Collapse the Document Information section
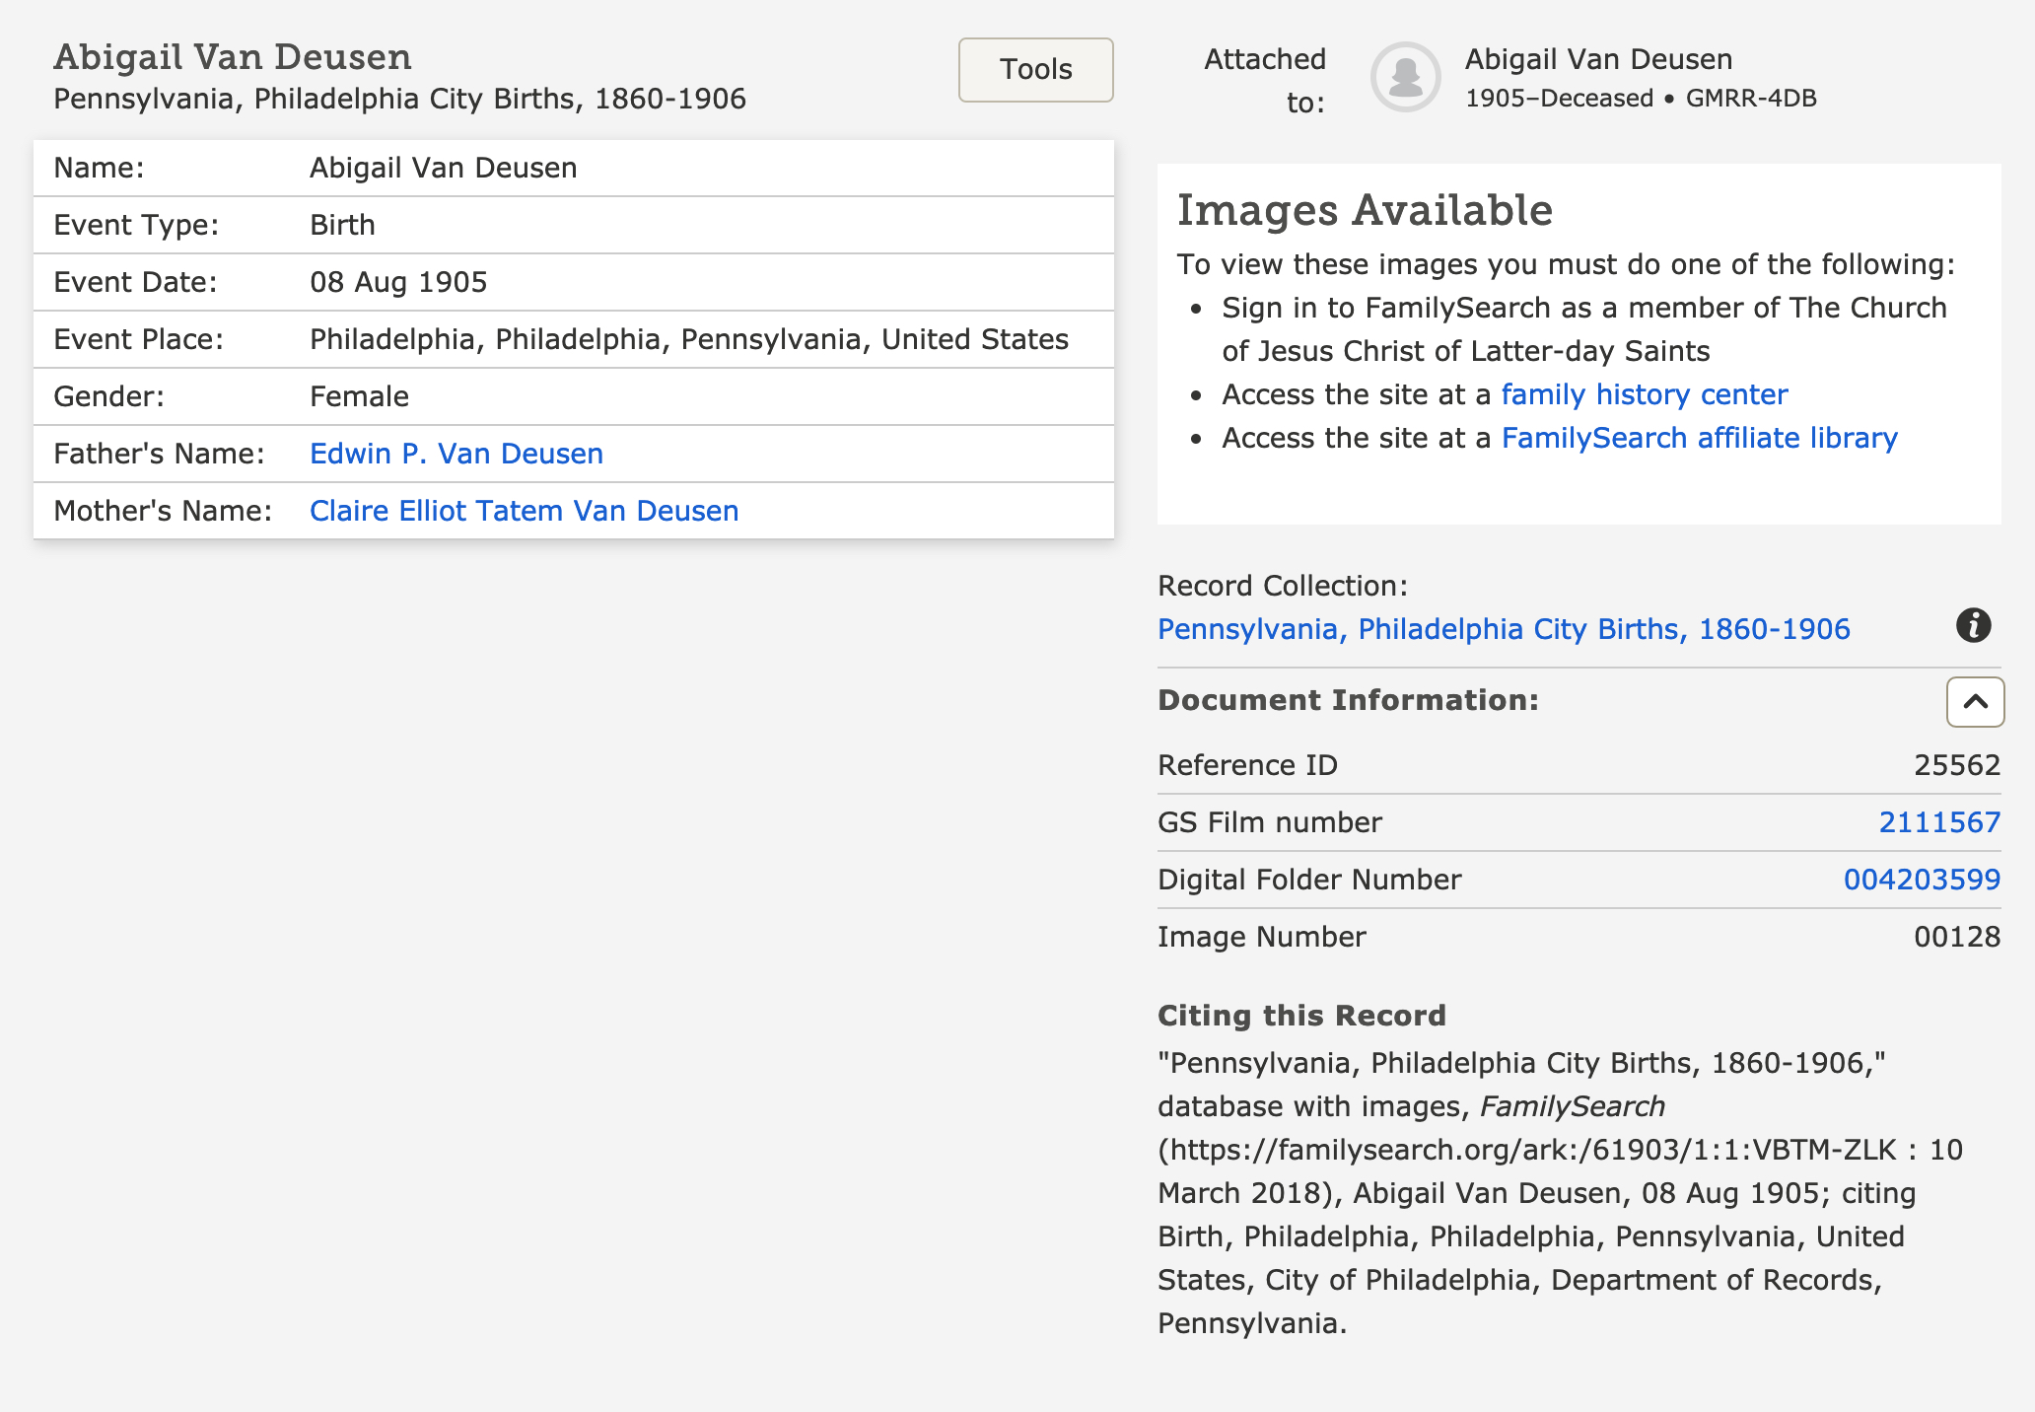This screenshot has height=1412, width=2035. coord(1975,702)
